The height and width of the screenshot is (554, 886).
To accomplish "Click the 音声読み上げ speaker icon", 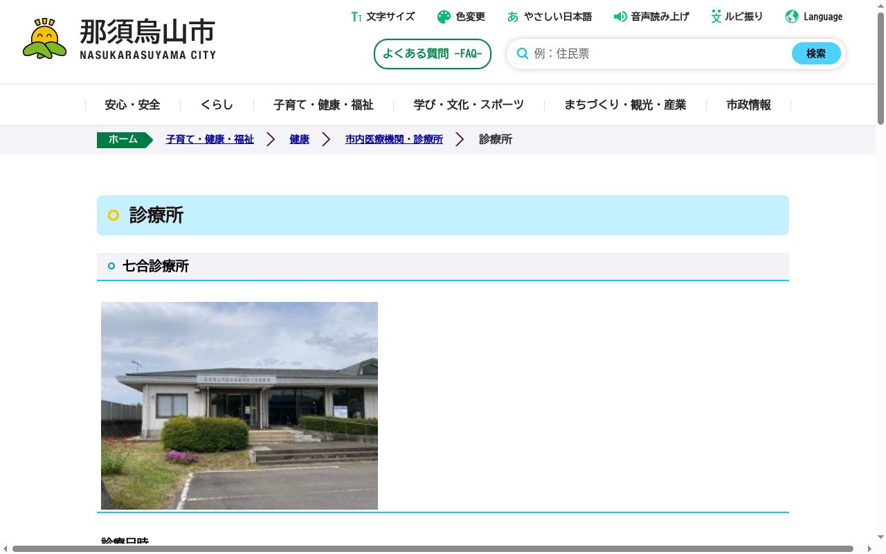I will [x=620, y=17].
